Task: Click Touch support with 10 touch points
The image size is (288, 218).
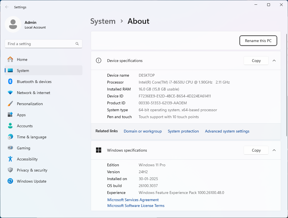Action: pyautogui.click(x=169, y=117)
